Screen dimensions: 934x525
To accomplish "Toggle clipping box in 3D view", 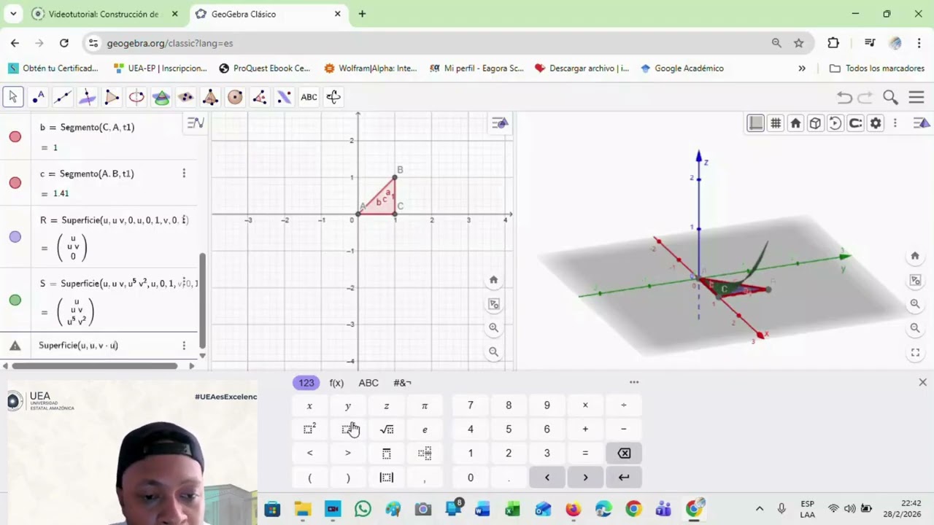I will 816,123.
